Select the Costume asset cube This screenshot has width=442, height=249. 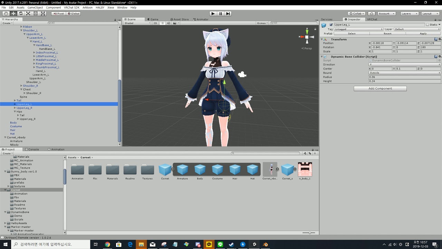tap(217, 170)
